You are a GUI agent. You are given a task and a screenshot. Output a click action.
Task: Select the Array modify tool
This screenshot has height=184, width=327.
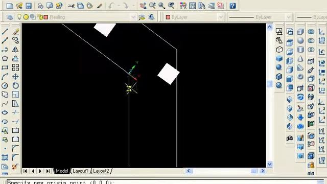15,67
